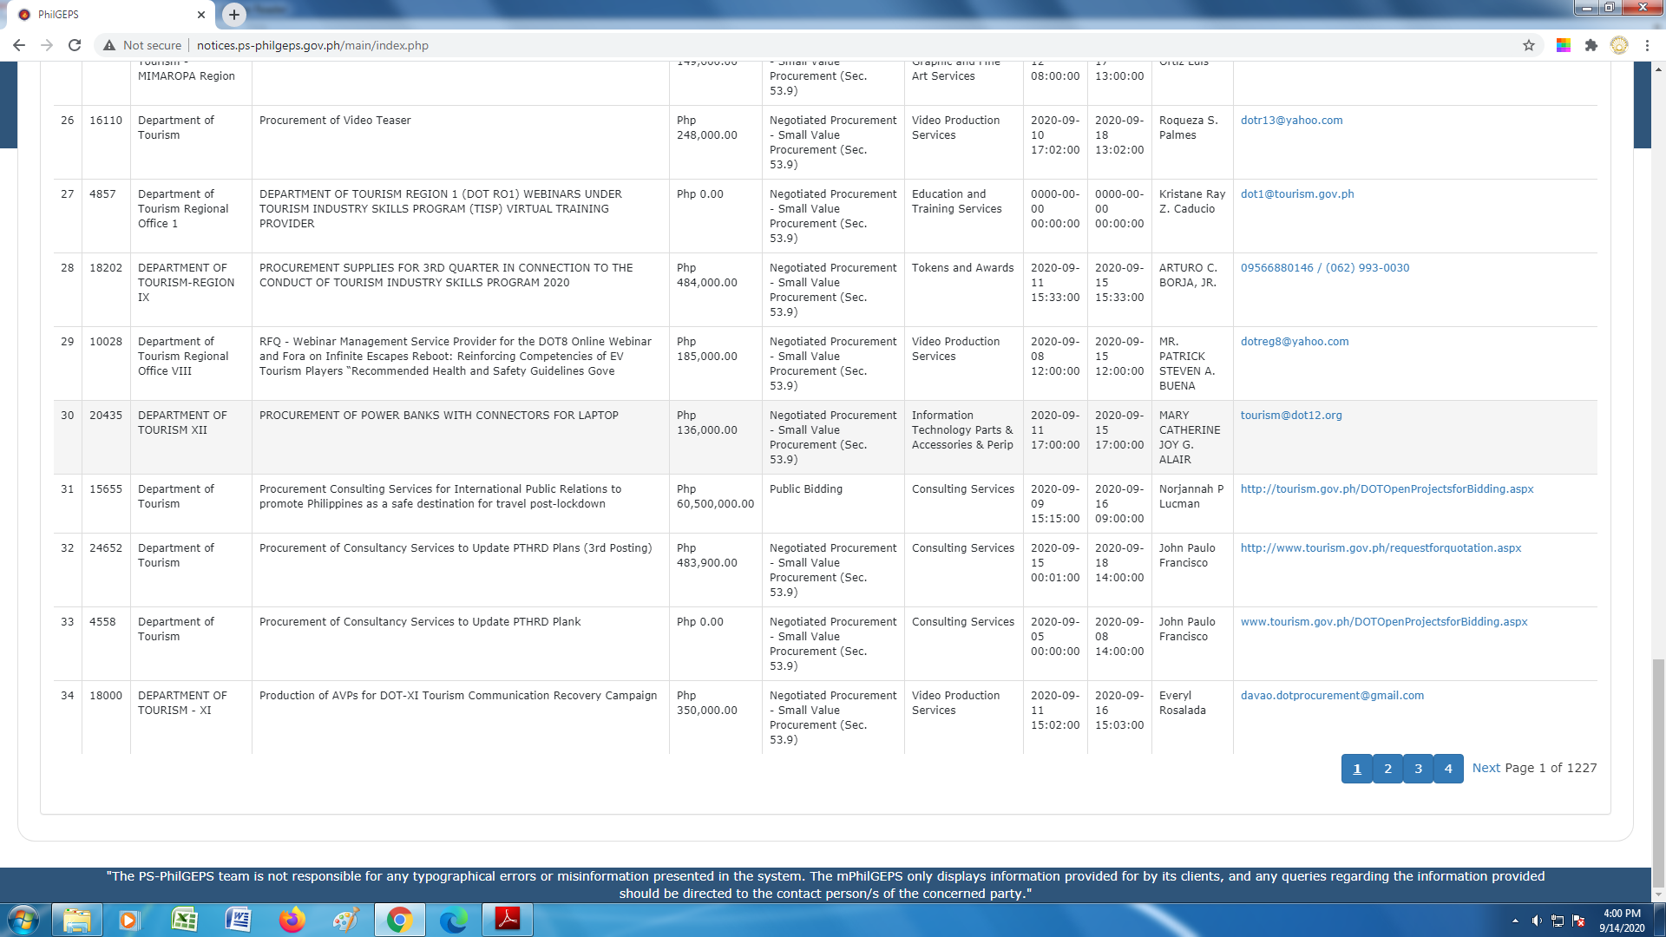Select 'PROCUREMENT OF POWER BANKS' title text
Screen dimensions: 1666x937
[439, 416]
